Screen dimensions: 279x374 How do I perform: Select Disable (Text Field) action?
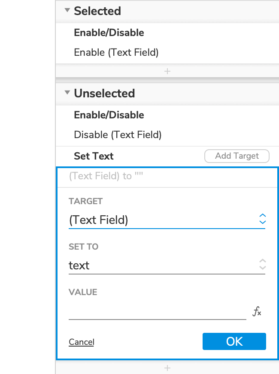coord(118,135)
